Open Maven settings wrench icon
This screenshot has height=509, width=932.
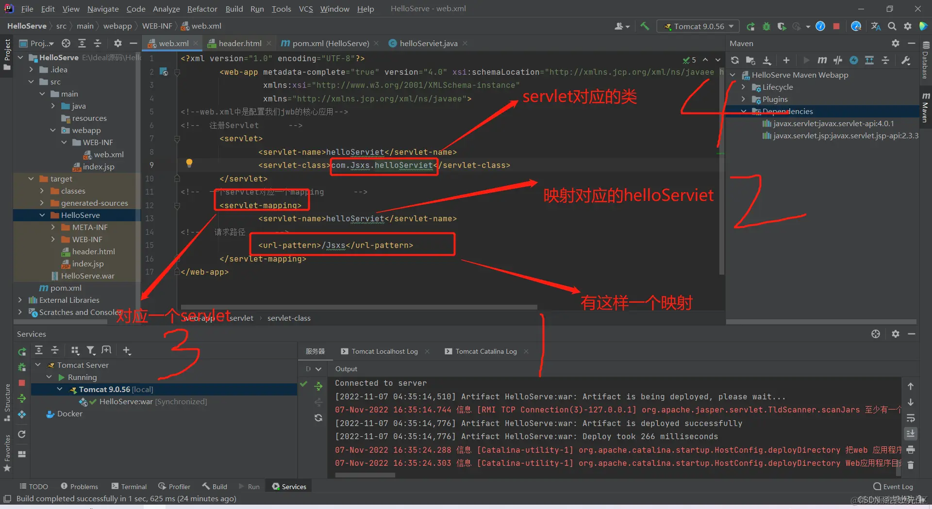[906, 60]
